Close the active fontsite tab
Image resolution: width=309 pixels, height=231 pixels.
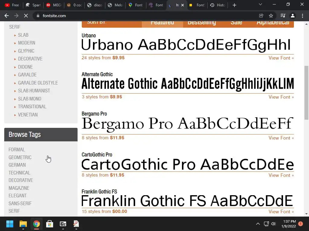[183, 5]
